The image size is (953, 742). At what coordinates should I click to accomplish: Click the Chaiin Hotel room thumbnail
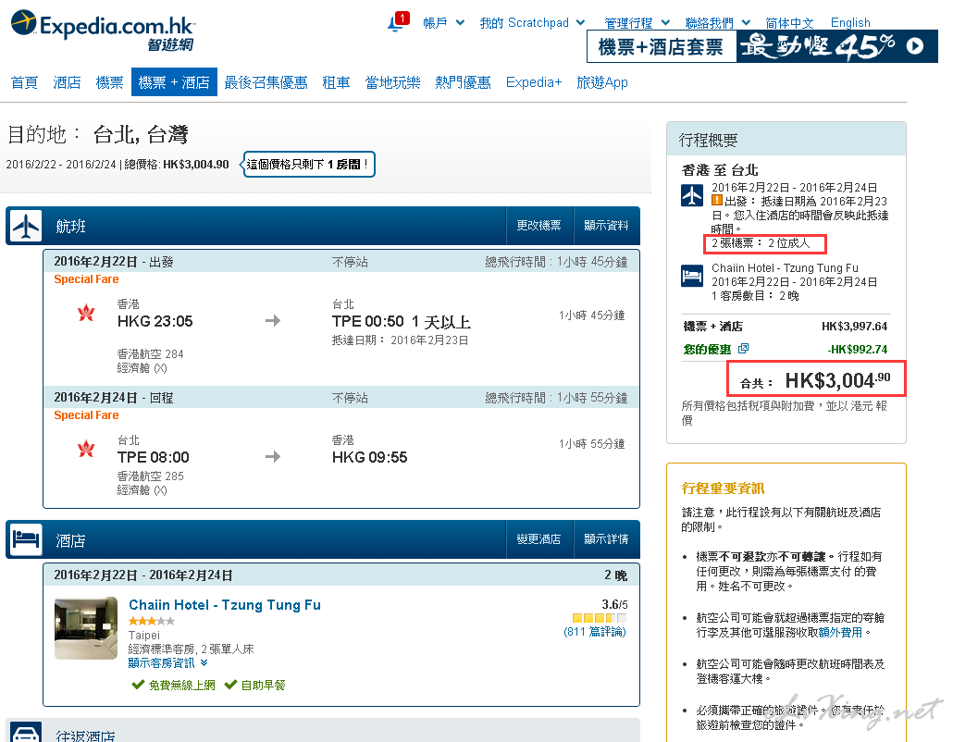point(86,628)
